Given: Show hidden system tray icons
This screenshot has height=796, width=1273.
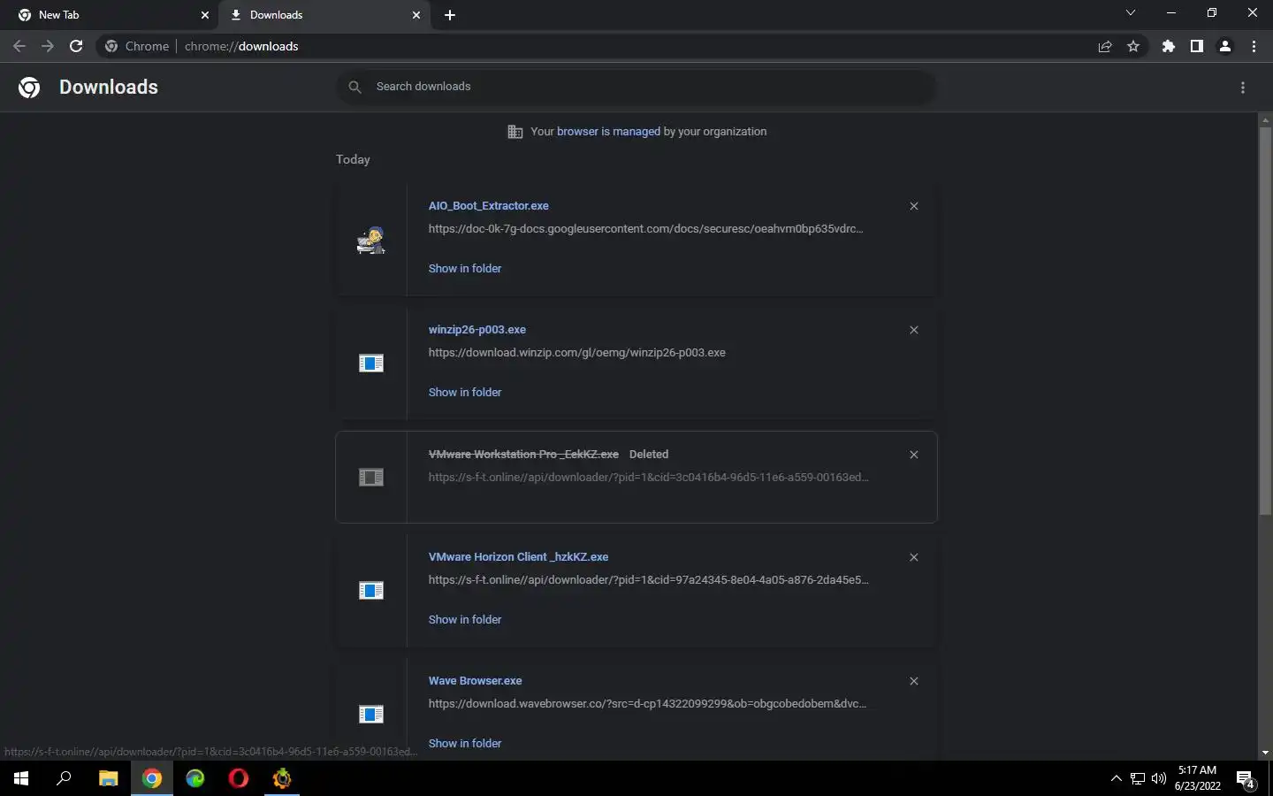Looking at the screenshot, I should 1116,779.
